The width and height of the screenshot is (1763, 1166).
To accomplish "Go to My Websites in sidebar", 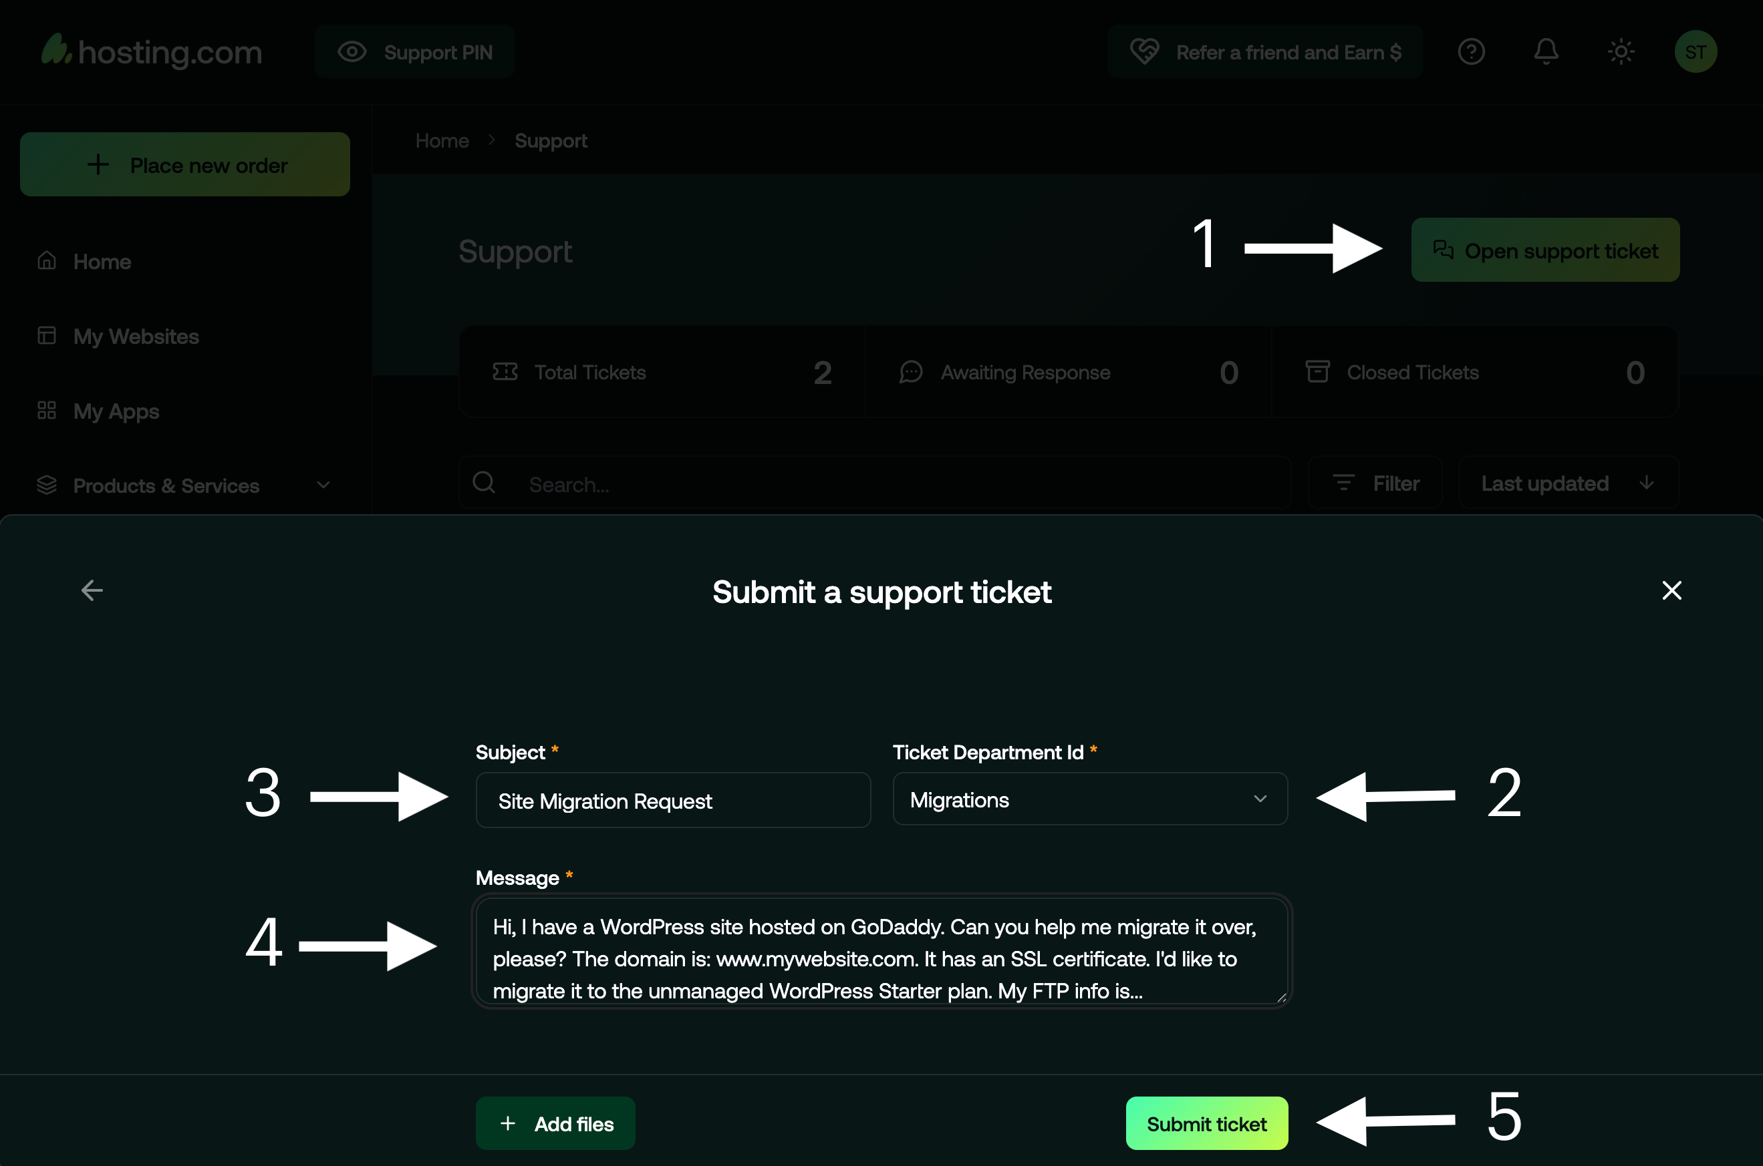I will point(136,336).
